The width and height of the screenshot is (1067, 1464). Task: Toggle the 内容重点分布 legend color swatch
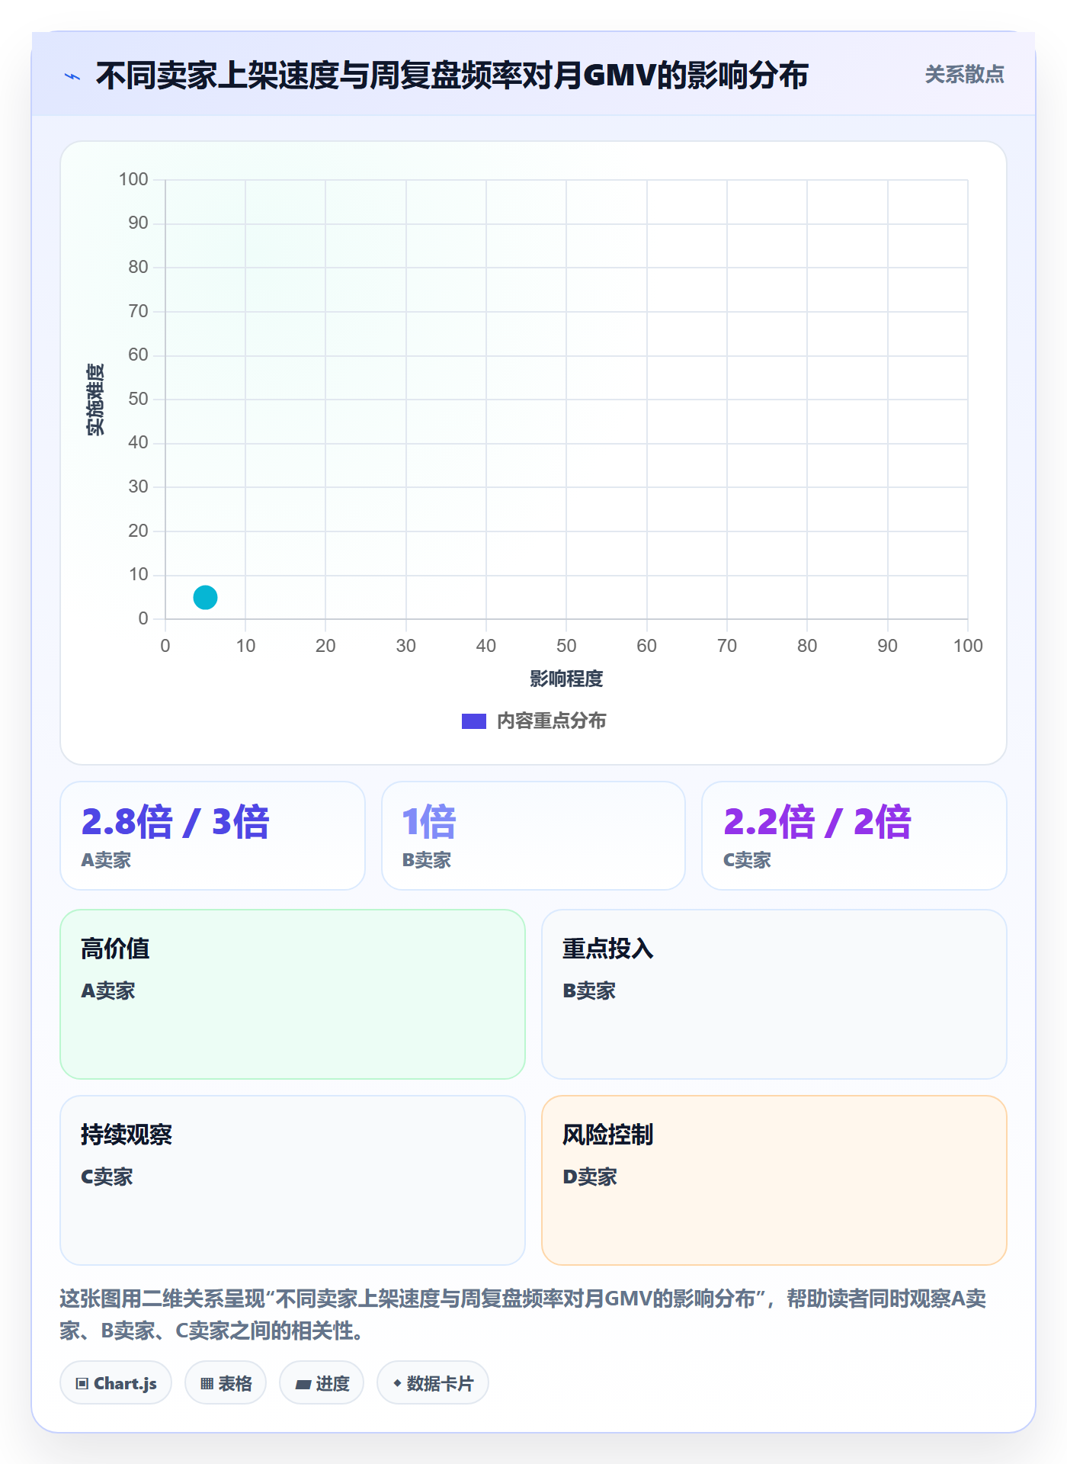click(x=474, y=721)
